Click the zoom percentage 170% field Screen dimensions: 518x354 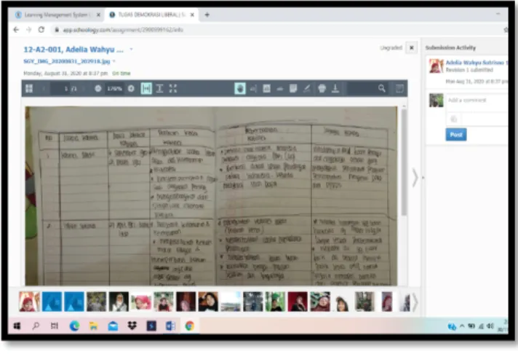pos(114,89)
